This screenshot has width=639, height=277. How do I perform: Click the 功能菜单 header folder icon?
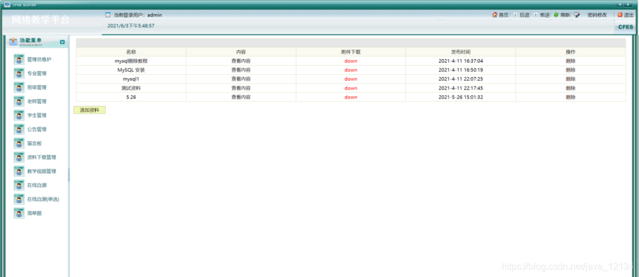[x=13, y=41]
